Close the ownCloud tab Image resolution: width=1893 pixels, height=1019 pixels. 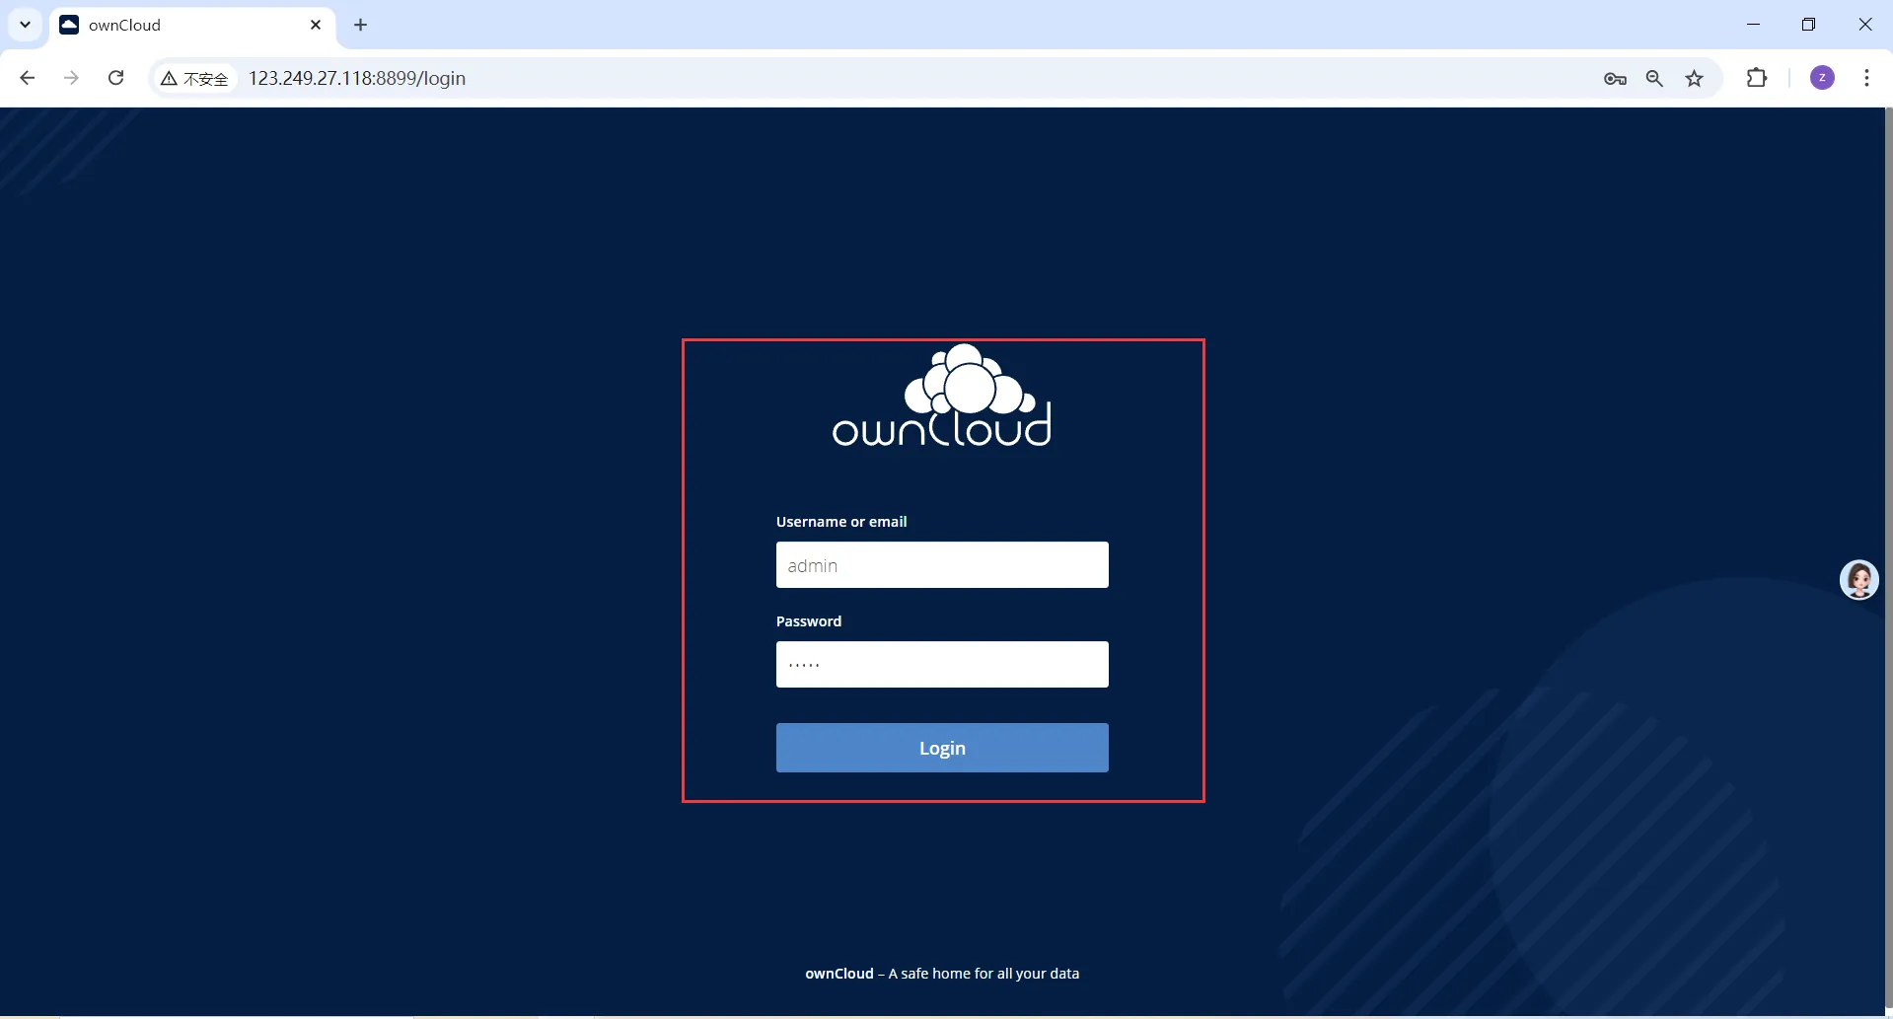[316, 25]
